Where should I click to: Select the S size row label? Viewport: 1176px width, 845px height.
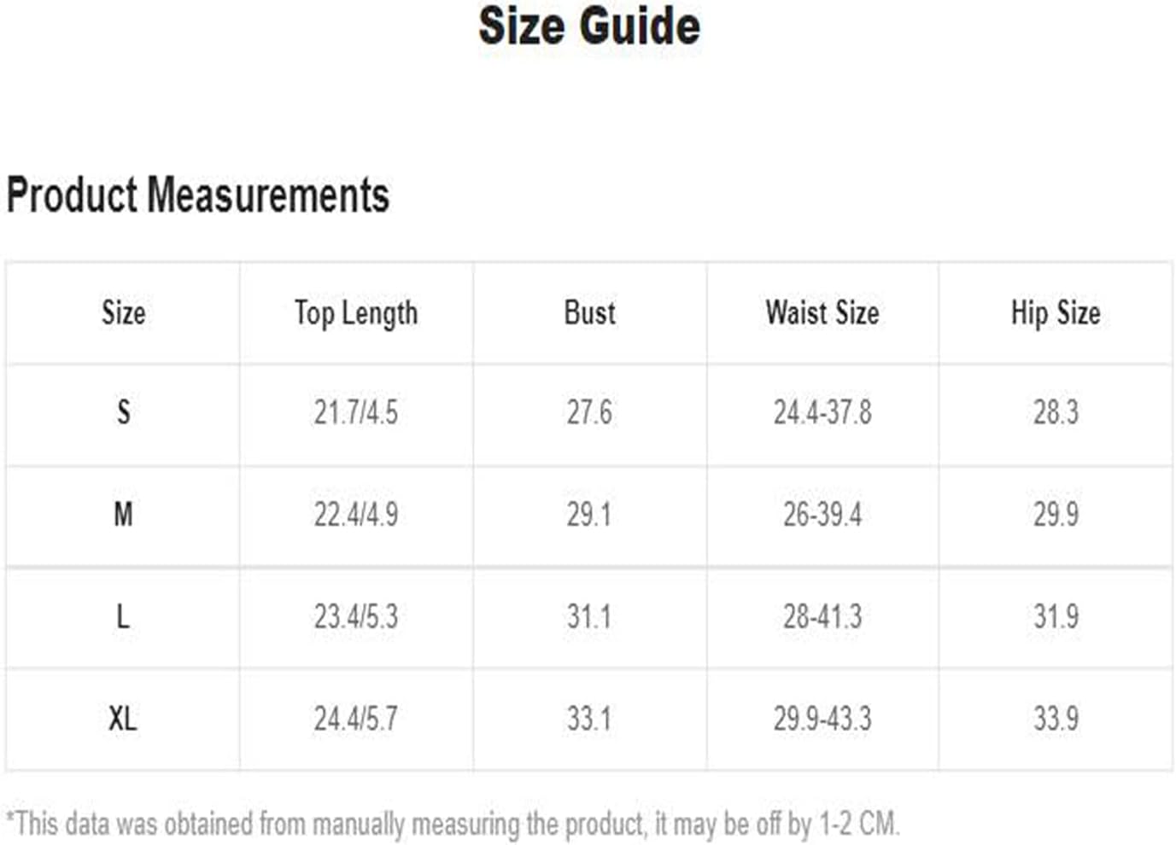pyautogui.click(x=123, y=413)
